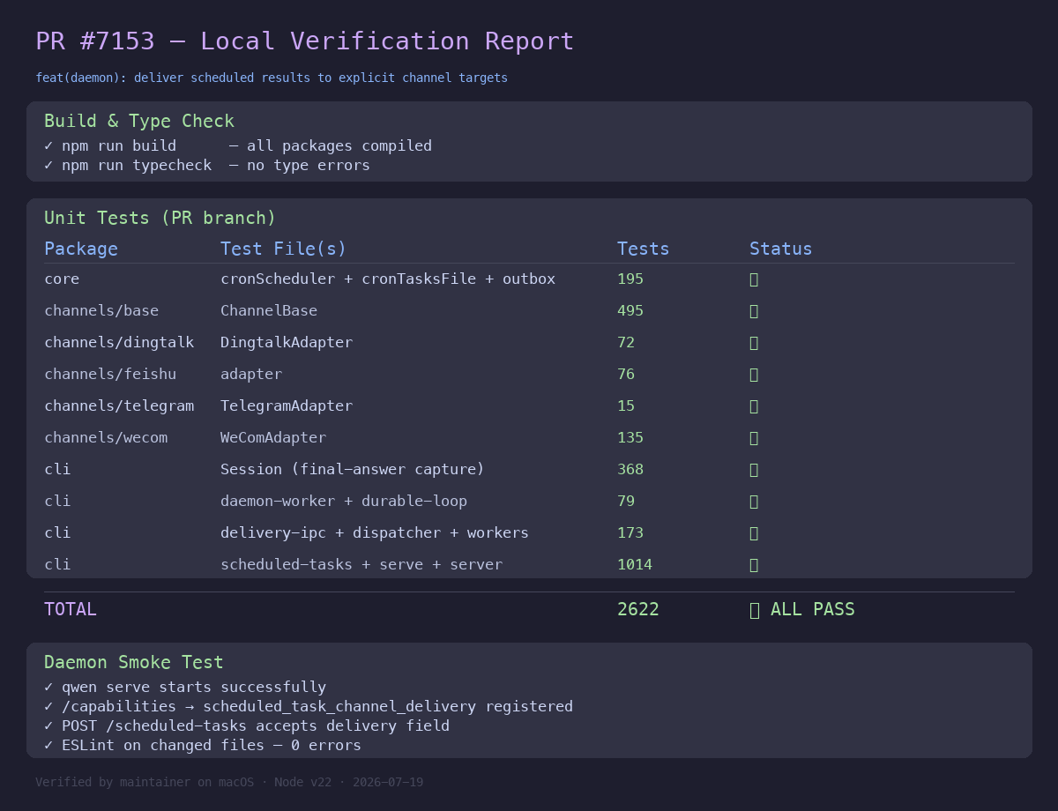The image size is (1058, 811).
Task: Click the TOTAL row label
Action: click(x=71, y=609)
